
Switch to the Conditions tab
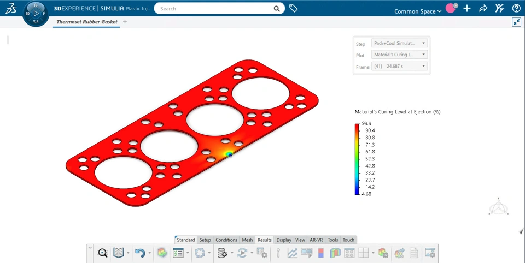click(x=226, y=240)
